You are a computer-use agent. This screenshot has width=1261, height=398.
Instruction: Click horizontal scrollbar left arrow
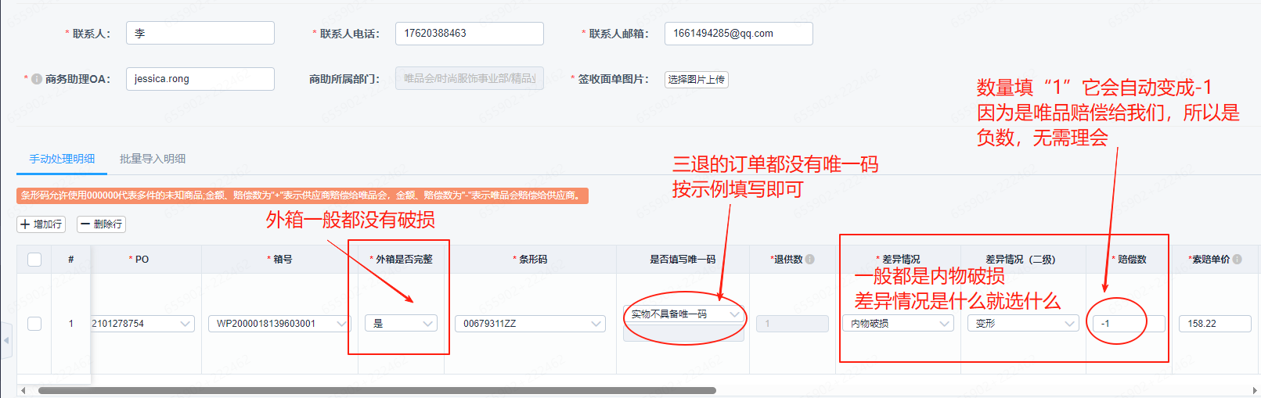(23, 390)
